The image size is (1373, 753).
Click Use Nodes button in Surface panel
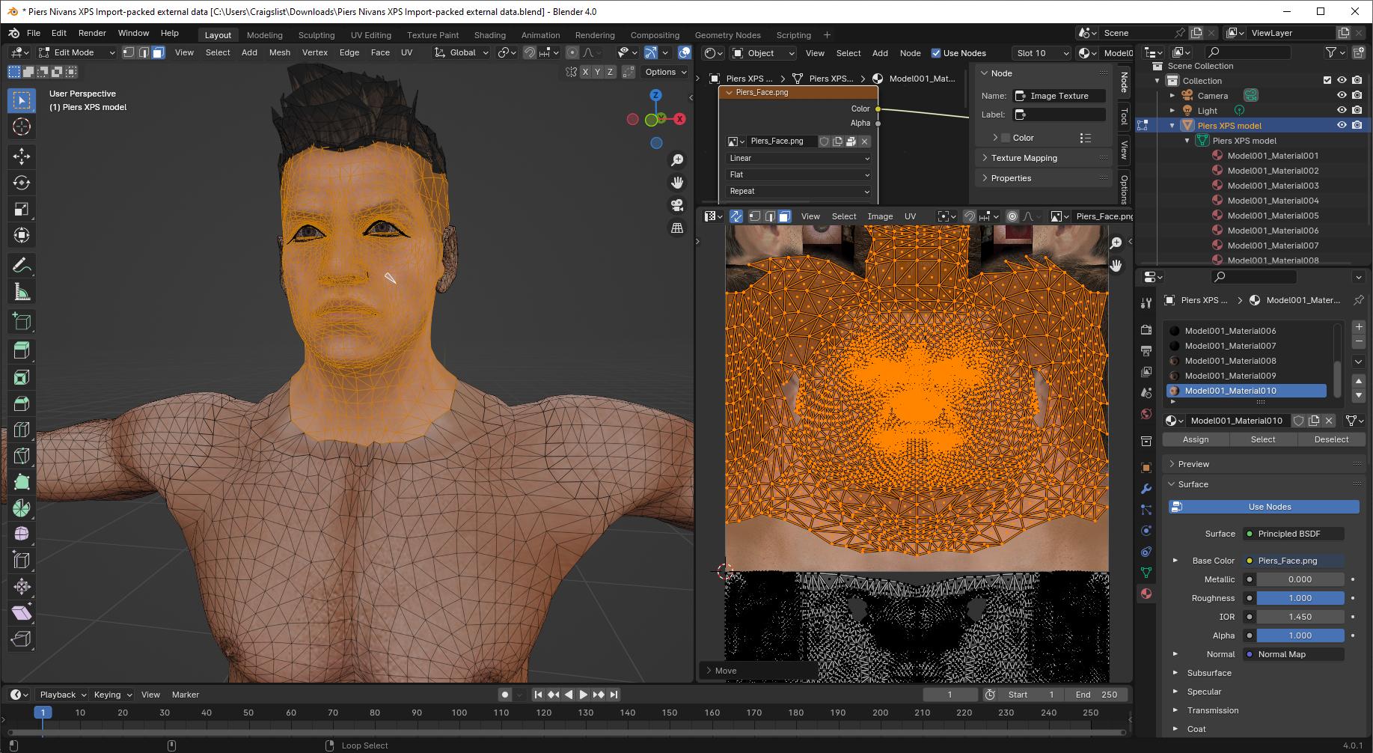tap(1264, 507)
